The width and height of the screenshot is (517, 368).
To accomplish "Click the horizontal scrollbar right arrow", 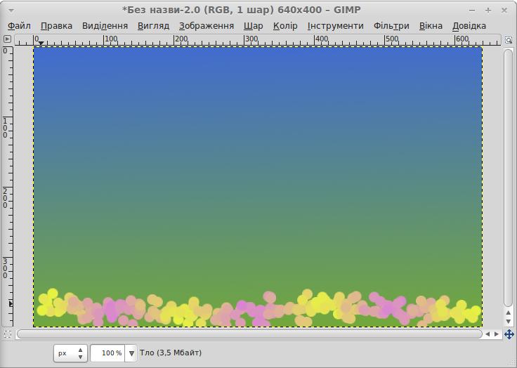I will pyautogui.click(x=496, y=334).
